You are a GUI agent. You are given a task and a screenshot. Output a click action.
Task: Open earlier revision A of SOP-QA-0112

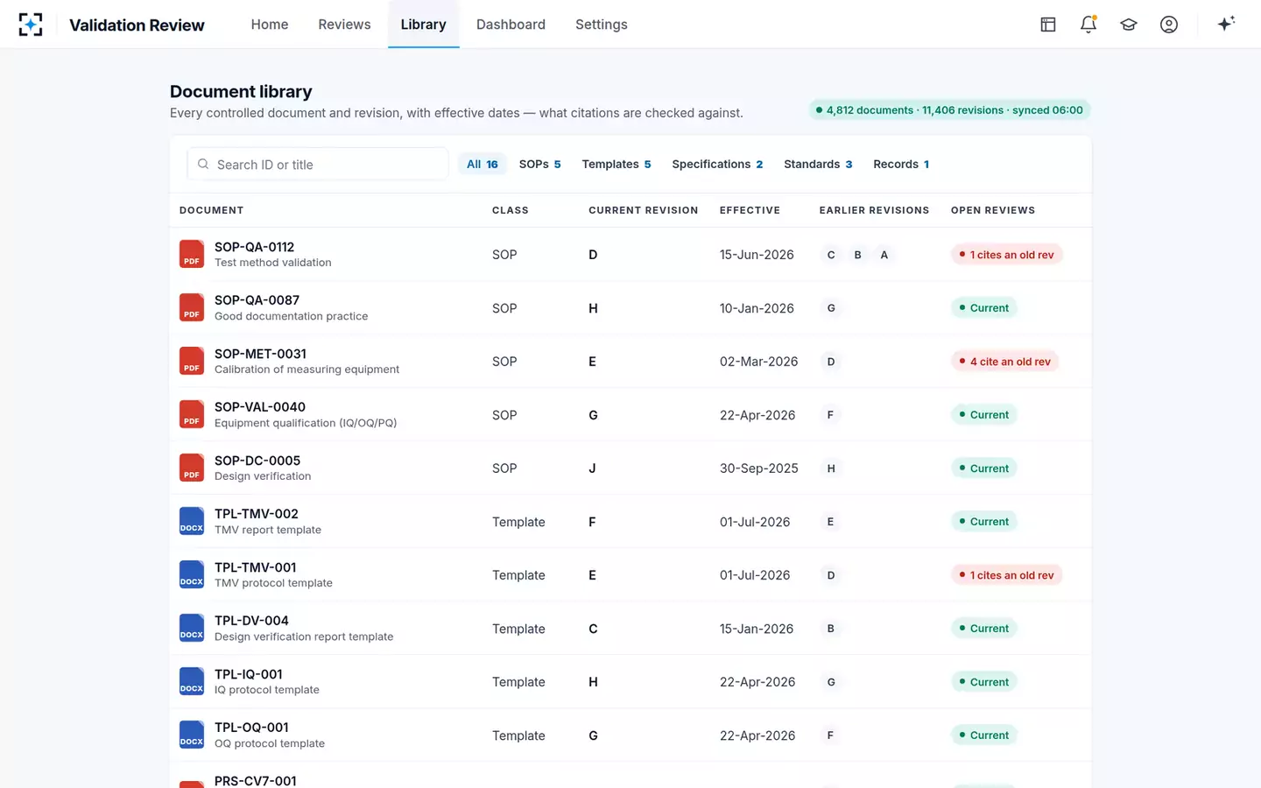(884, 255)
